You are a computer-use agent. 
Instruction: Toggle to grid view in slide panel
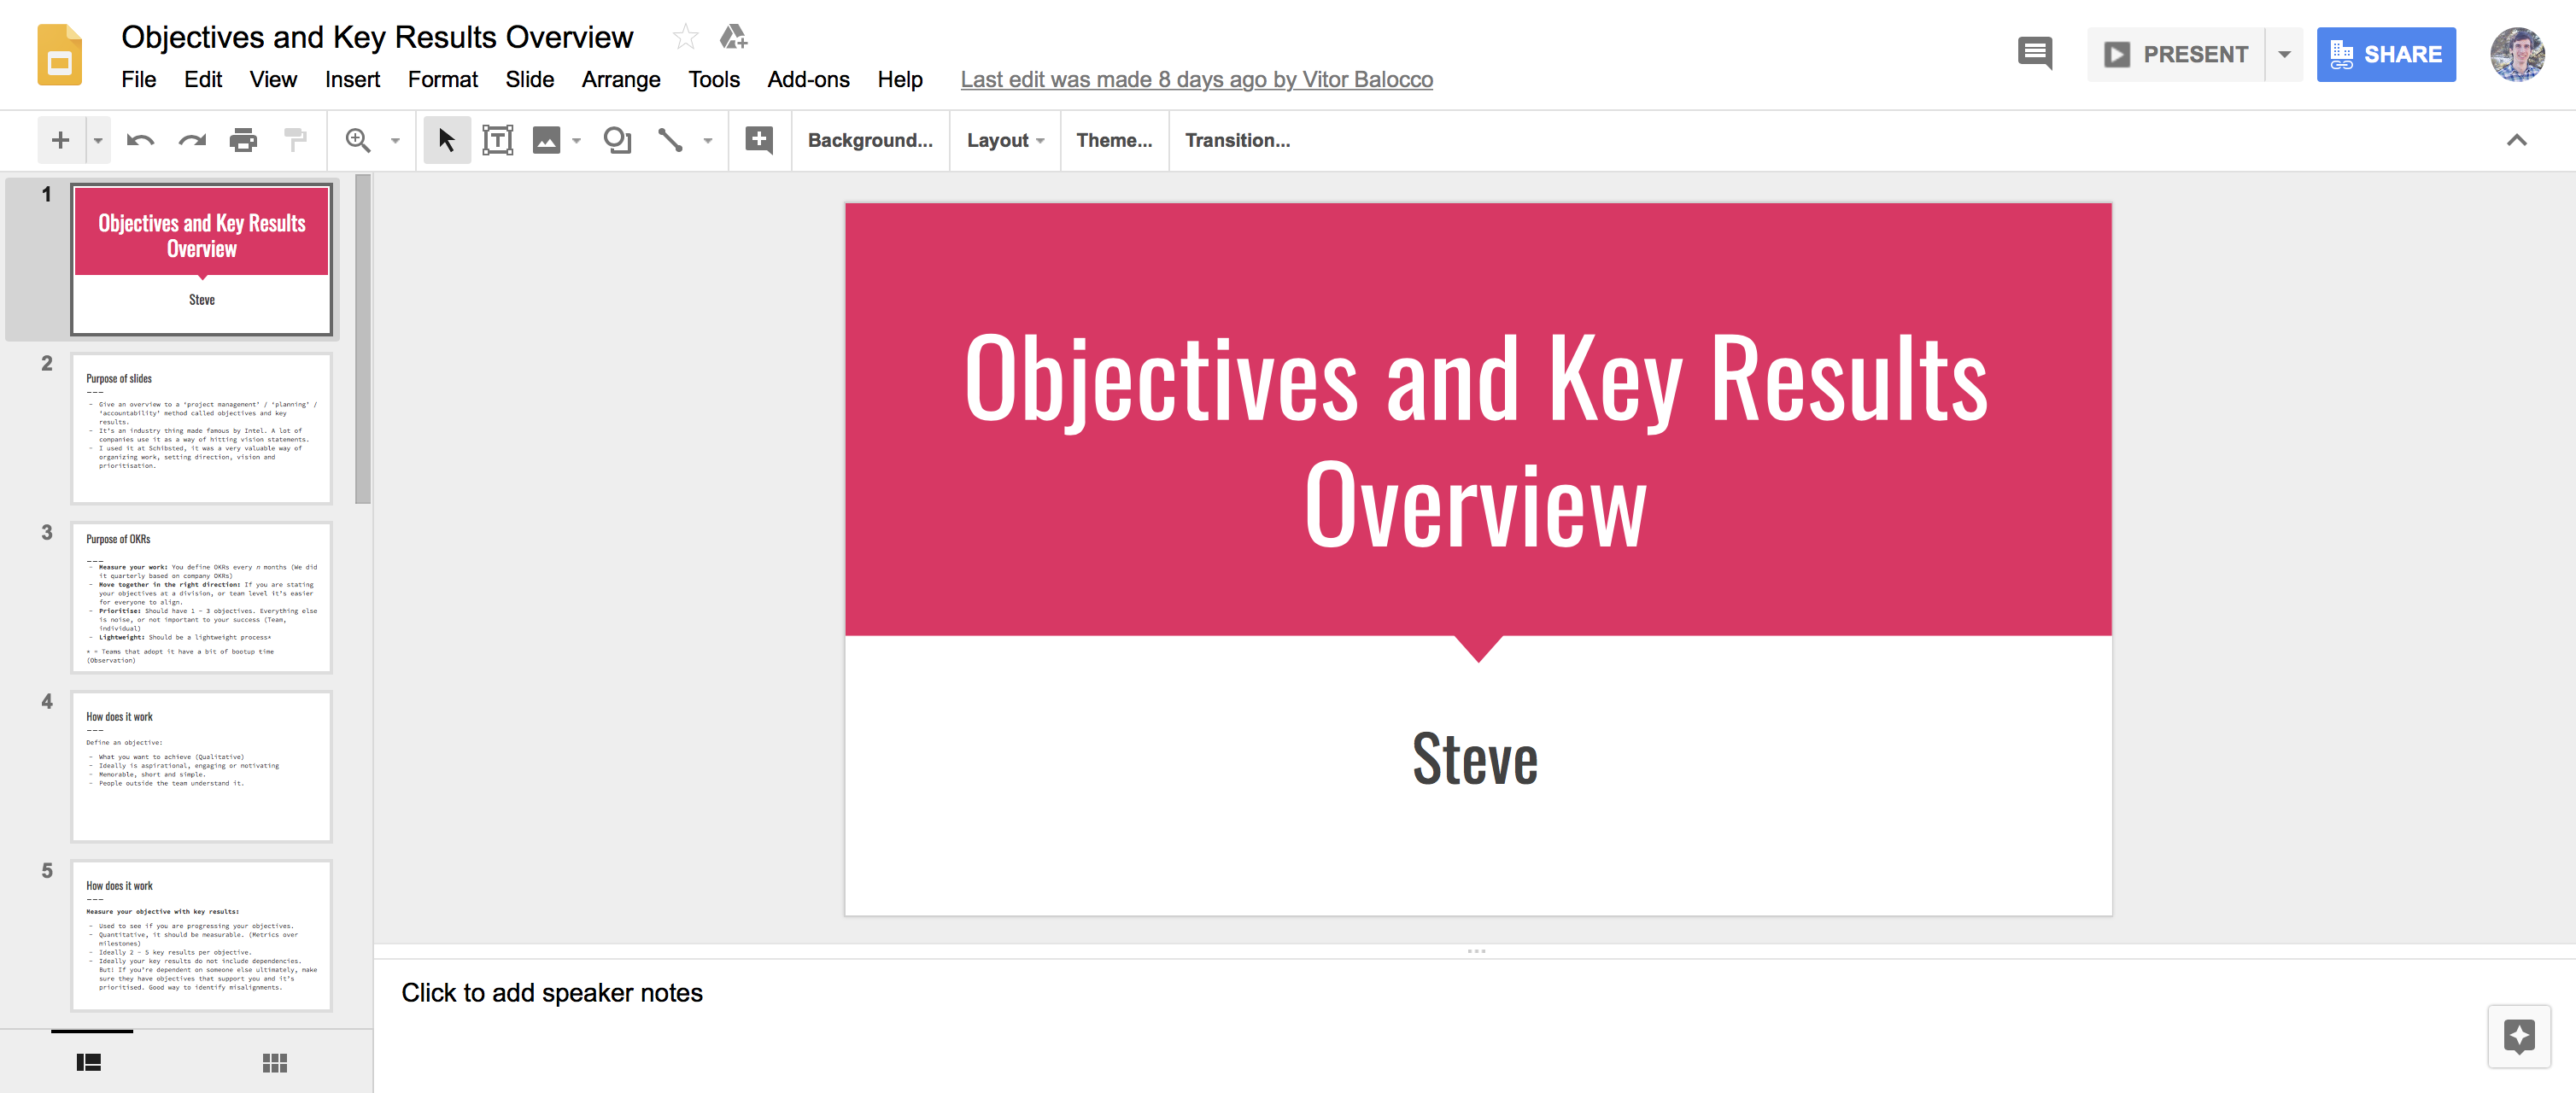click(268, 1059)
